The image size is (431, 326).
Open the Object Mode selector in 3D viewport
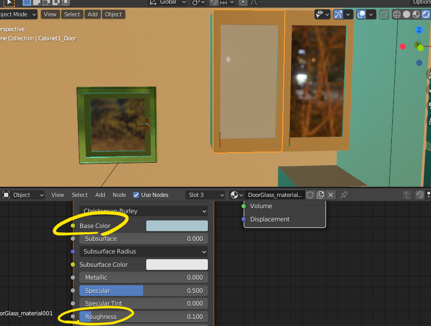(18, 14)
